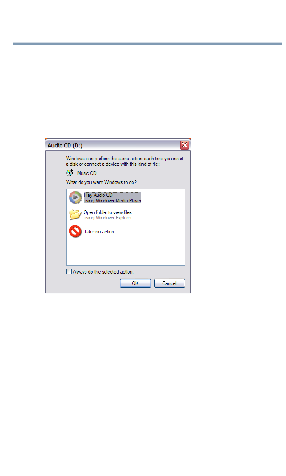Click the 'Windows can perform the same action' description
286x476 pixels.
tap(125, 161)
